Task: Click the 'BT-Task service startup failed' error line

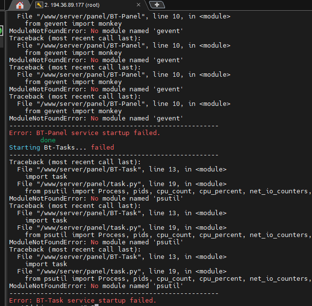Action: pyautogui.click(x=82, y=301)
